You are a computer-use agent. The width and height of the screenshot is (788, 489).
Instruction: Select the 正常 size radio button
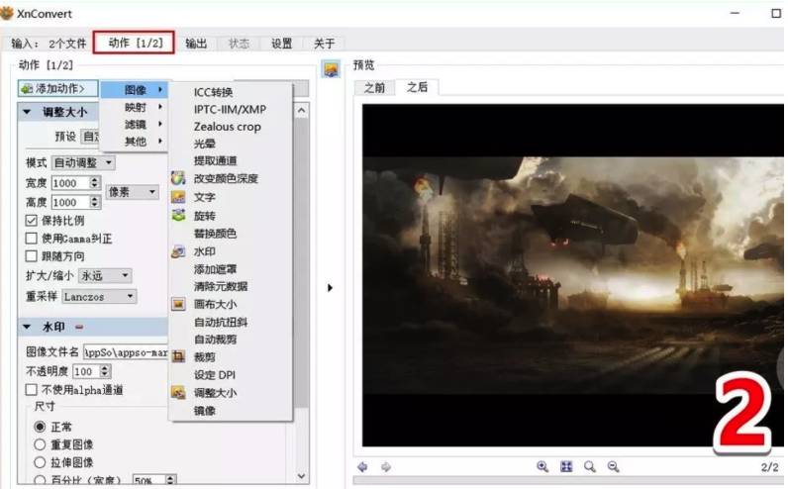tap(40, 427)
